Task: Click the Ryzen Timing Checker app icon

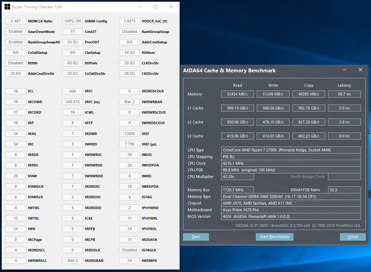Action: [x=7, y=7]
